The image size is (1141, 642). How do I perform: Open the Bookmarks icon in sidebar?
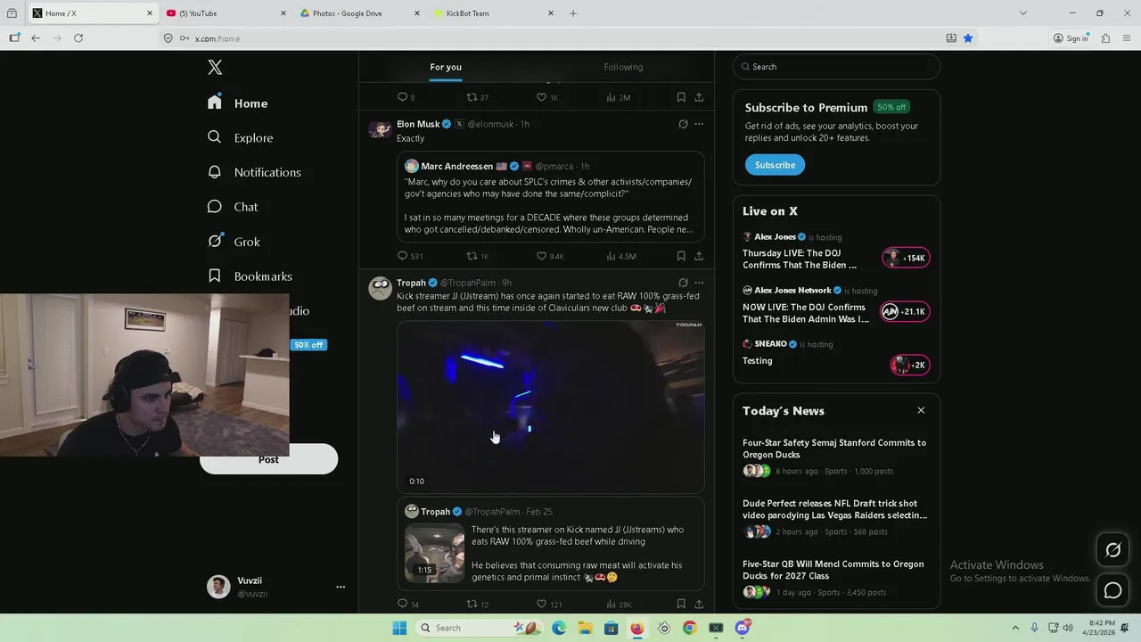(x=215, y=276)
